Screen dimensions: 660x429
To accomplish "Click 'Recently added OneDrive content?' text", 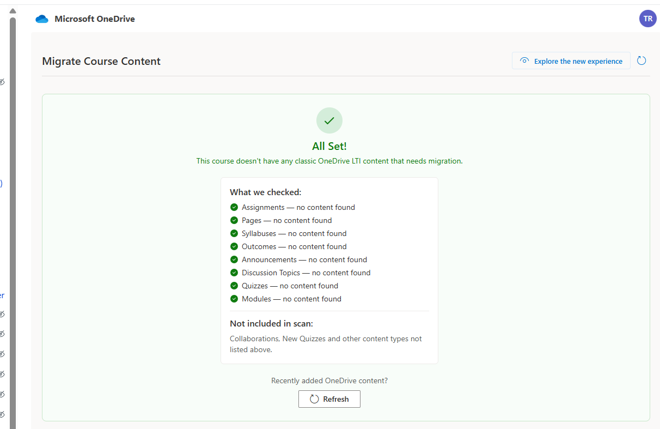I will (329, 380).
